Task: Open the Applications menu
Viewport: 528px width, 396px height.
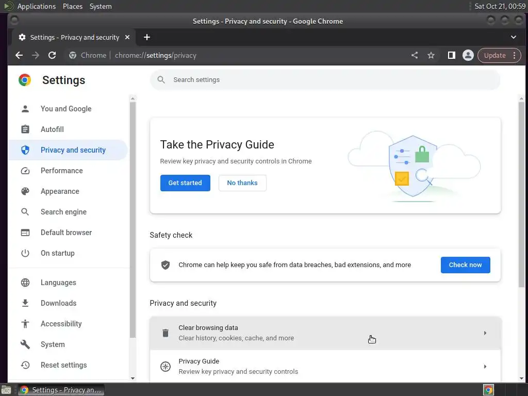Action: 37,6
